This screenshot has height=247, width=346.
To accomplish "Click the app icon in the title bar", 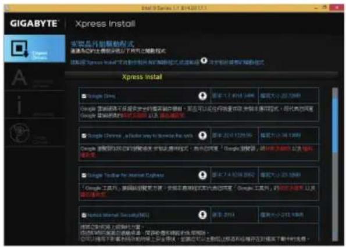I will click(x=6, y=8).
